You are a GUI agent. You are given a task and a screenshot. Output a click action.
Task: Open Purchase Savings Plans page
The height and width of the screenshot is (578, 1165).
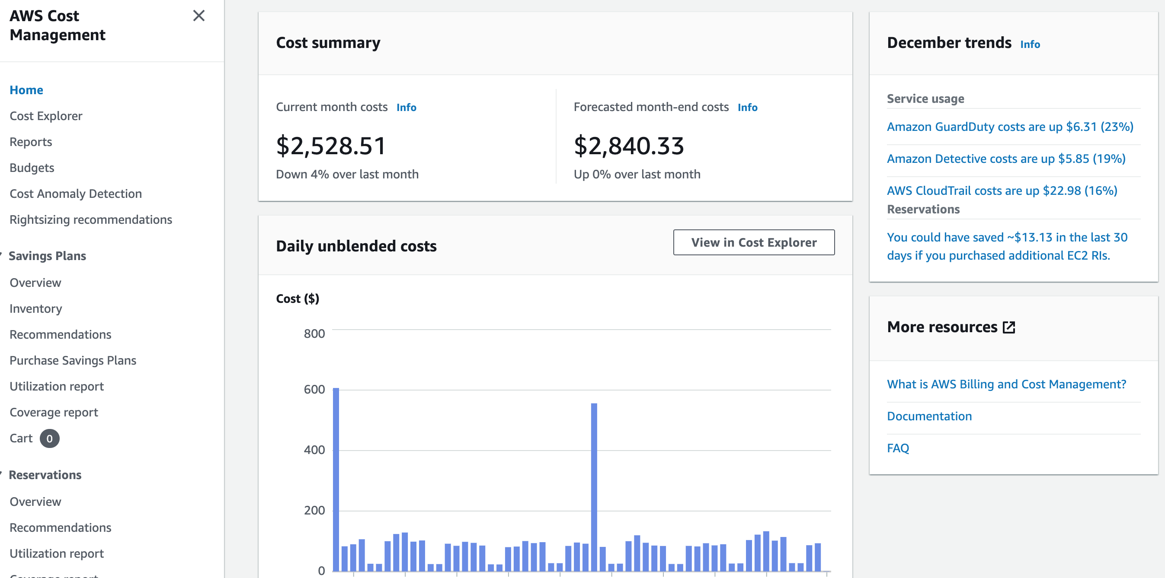pos(73,361)
